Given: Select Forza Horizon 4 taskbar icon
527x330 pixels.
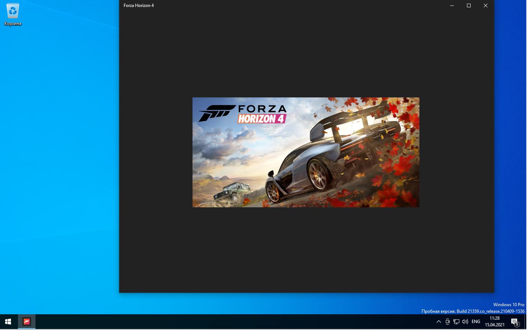Looking at the screenshot, I should coord(27,322).
